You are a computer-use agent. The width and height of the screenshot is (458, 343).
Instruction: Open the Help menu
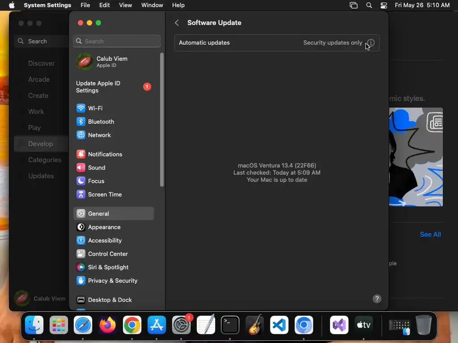point(178,5)
